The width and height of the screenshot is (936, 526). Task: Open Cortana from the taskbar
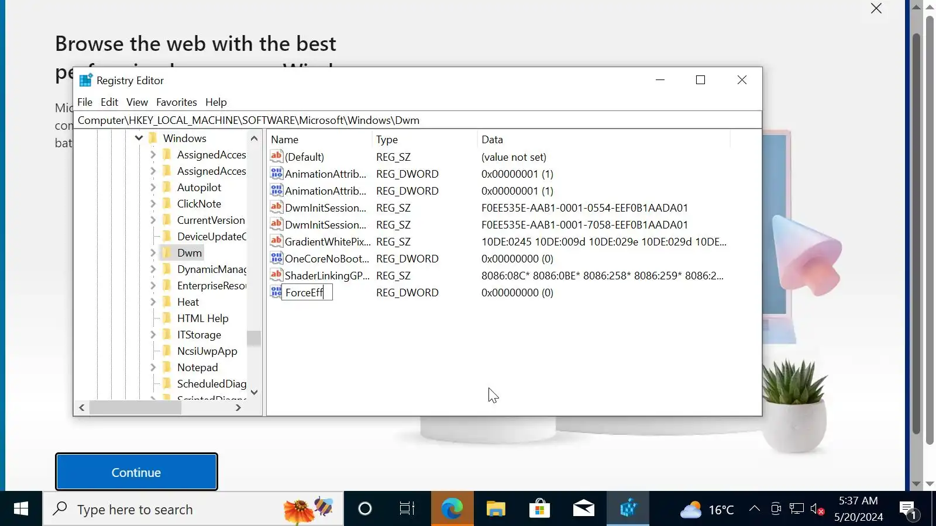[365, 509]
